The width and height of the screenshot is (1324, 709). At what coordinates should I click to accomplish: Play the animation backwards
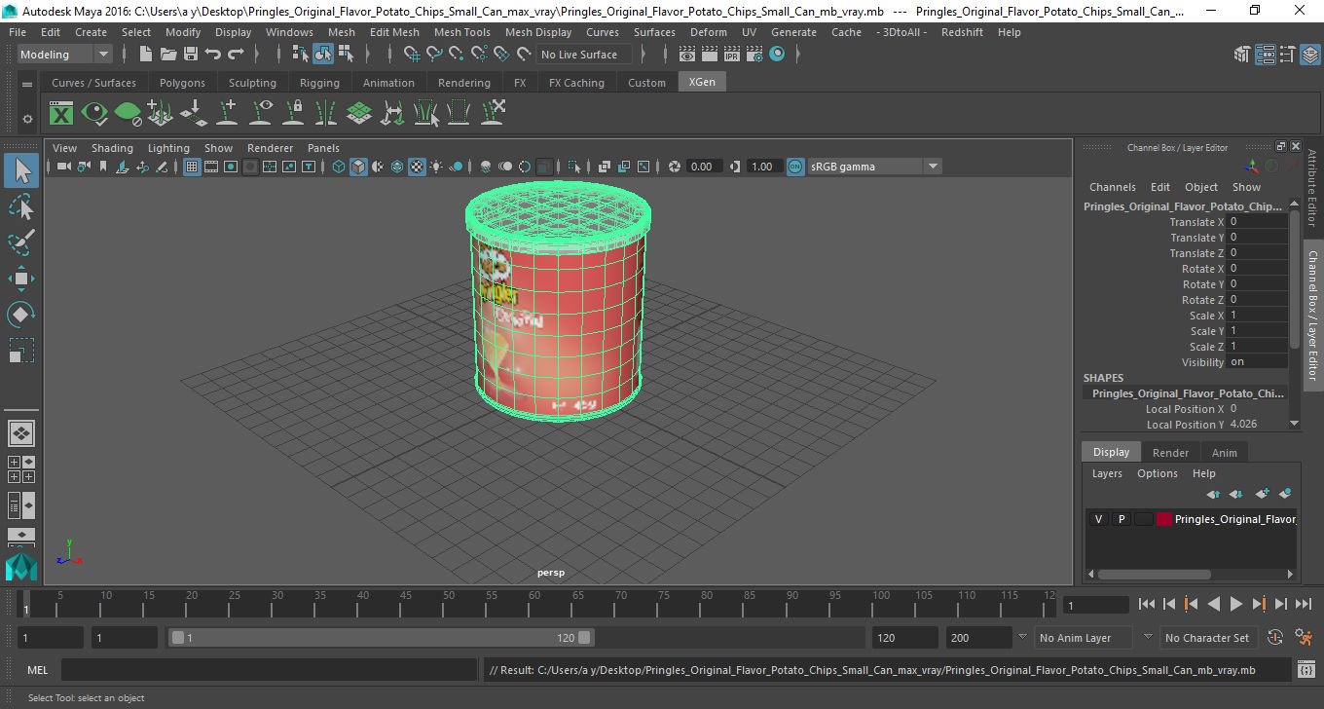coord(1213,605)
